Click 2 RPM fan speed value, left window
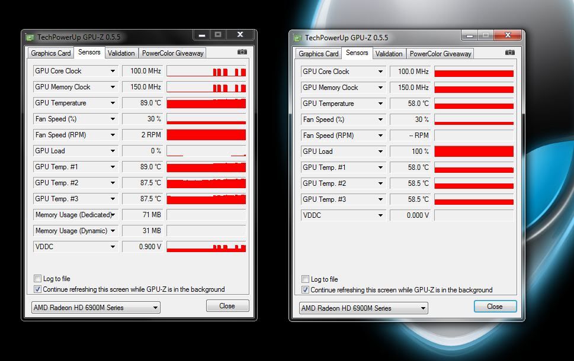Image resolution: width=574 pixels, height=361 pixels. pos(142,135)
